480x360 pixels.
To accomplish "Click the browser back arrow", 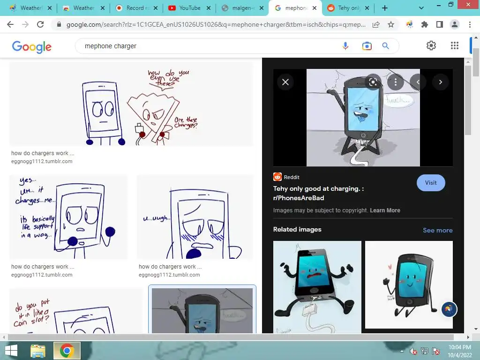I will pyautogui.click(x=10, y=24).
